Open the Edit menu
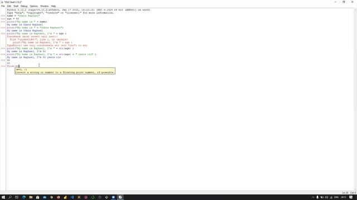This screenshot has height=200, width=357. pos(9,6)
